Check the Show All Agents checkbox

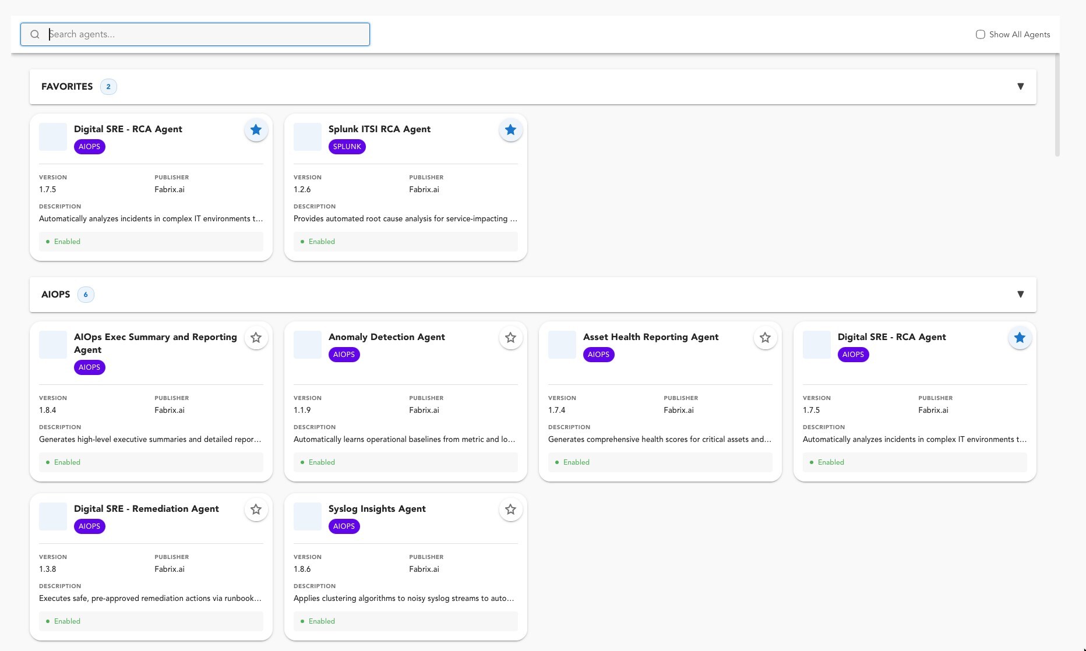981,34
